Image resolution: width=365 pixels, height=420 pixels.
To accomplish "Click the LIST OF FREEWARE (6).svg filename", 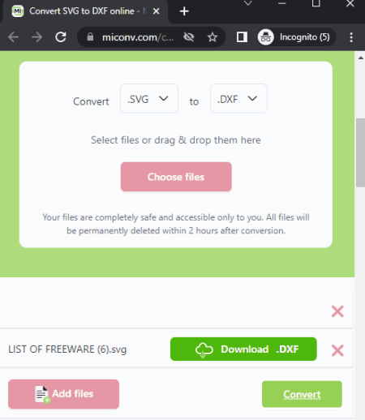I will (x=67, y=349).
